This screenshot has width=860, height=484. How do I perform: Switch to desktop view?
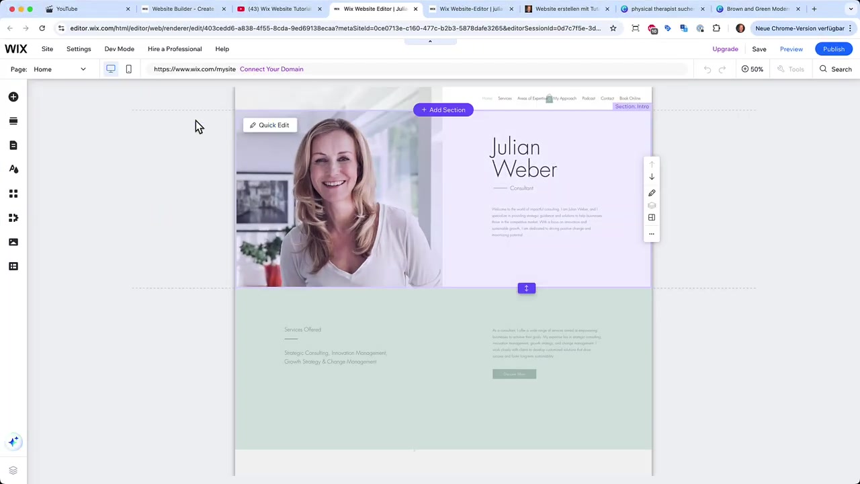[111, 69]
